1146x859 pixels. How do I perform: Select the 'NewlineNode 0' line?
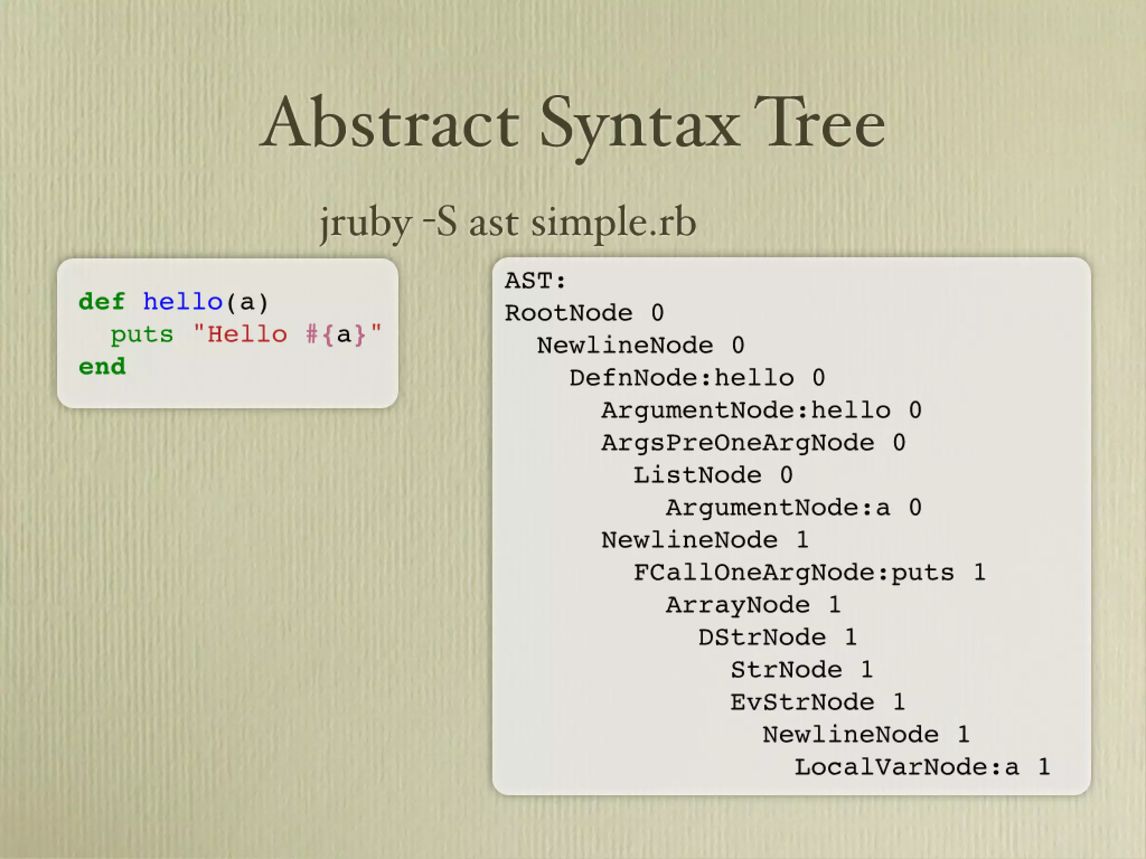(641, 345)
